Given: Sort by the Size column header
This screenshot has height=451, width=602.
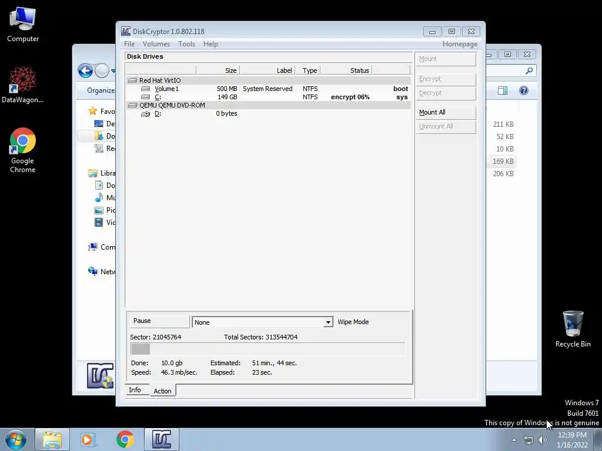Looking at the screenshot, I should (218, 70).
